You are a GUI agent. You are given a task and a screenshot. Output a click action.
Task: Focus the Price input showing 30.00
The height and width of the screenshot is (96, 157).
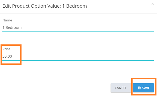pyautogui.click(x=78, y=56)
